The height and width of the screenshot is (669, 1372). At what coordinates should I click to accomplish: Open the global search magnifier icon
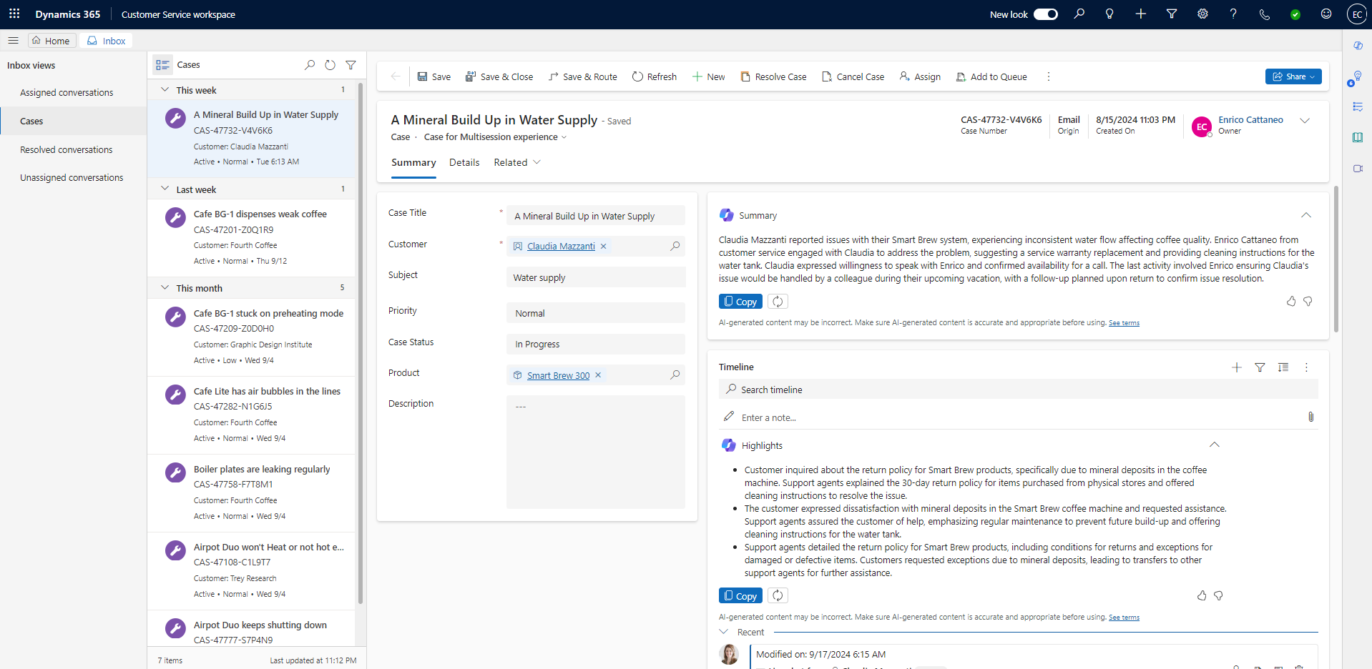[x=1080, y=14]
